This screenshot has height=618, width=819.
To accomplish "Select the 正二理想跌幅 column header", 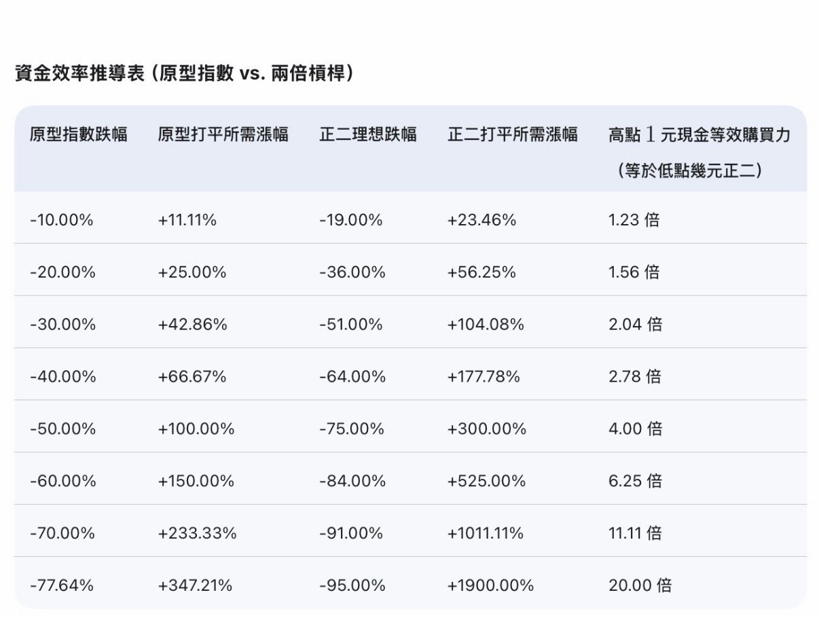I will point(368,134).
